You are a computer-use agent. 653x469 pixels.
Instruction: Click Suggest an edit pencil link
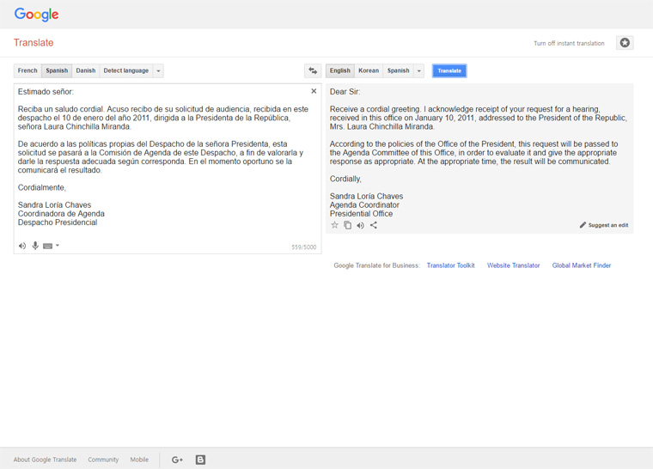(x=604, y=225)
